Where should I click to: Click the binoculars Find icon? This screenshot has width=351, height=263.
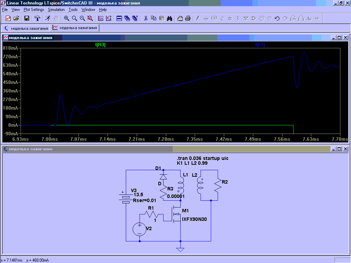[169, 18]
